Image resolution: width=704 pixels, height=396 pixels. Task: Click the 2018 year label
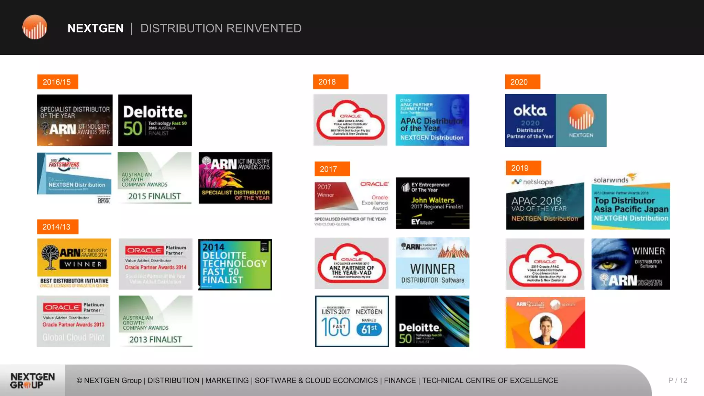pos(330,82)
